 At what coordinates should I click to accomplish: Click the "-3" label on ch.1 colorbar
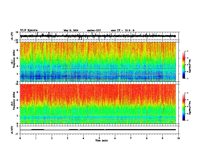coord(187,51)
